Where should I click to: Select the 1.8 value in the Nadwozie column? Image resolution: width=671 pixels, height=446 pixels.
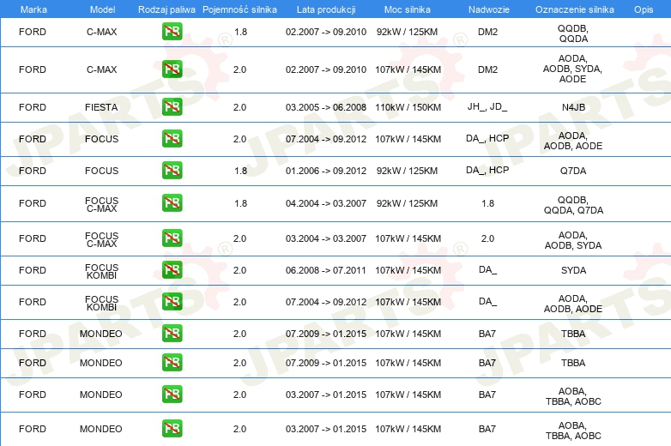pos(488,203)
